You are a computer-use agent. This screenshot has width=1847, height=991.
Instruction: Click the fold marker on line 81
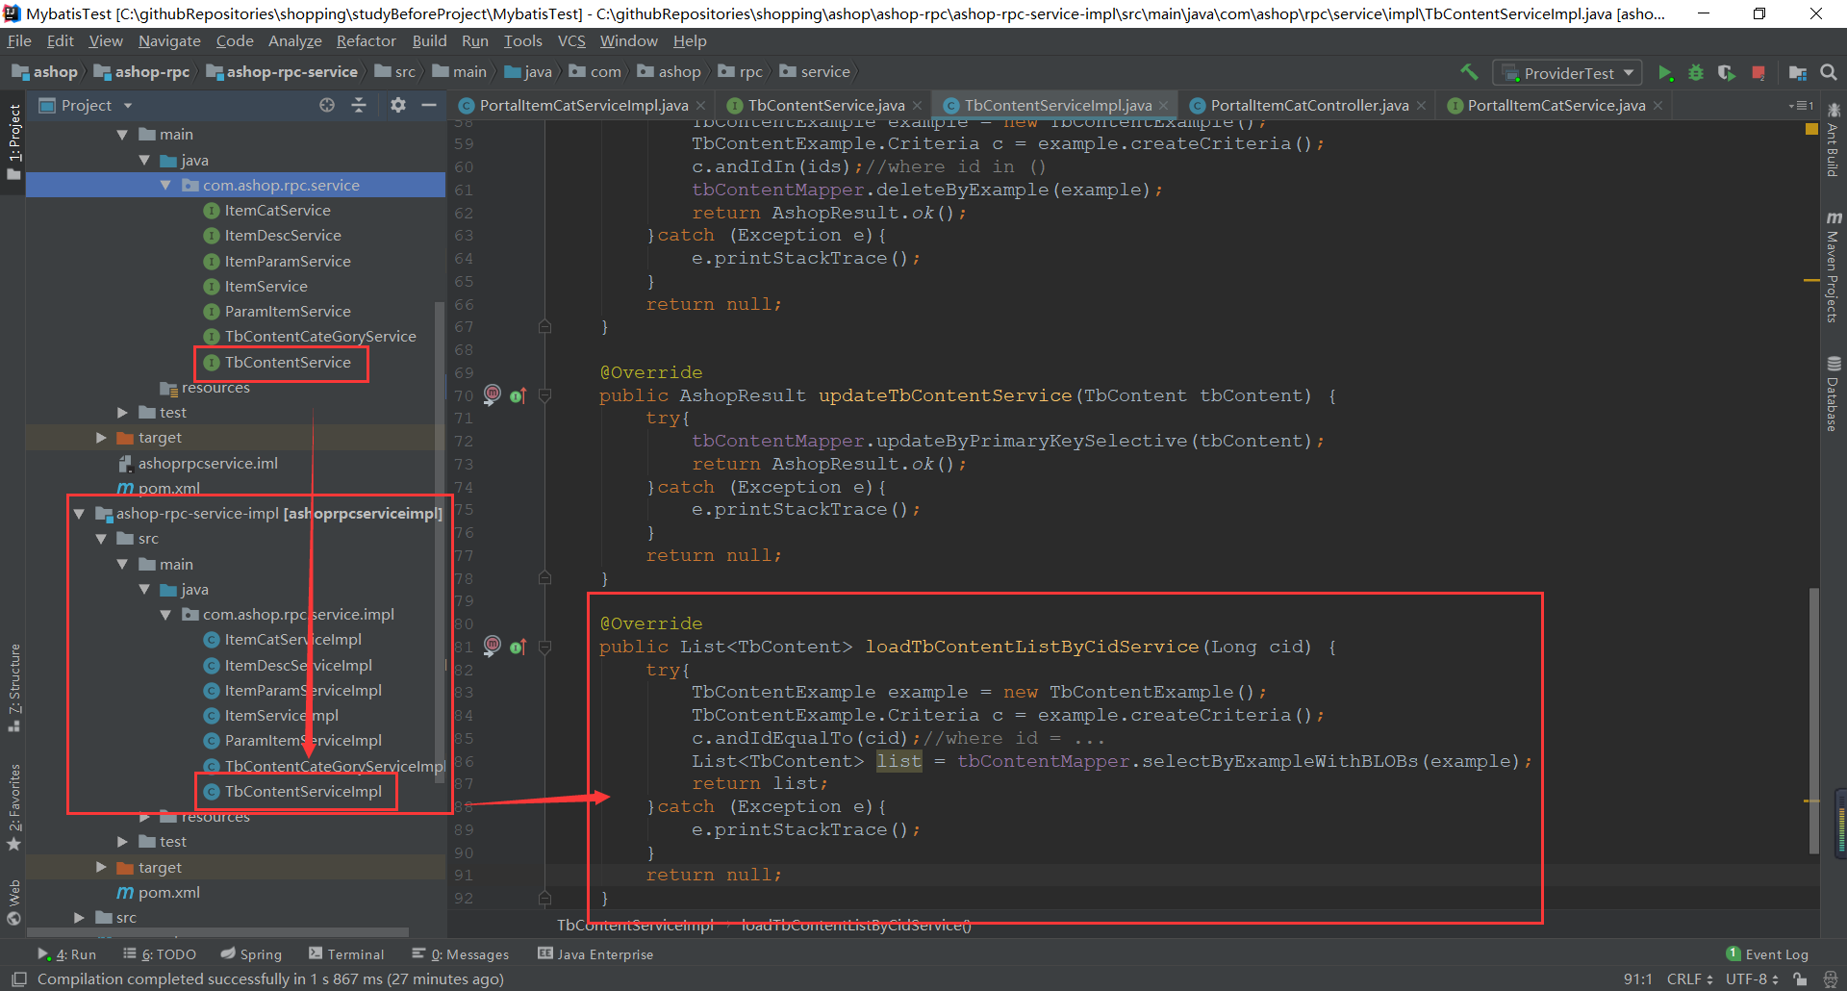(544, 647)
